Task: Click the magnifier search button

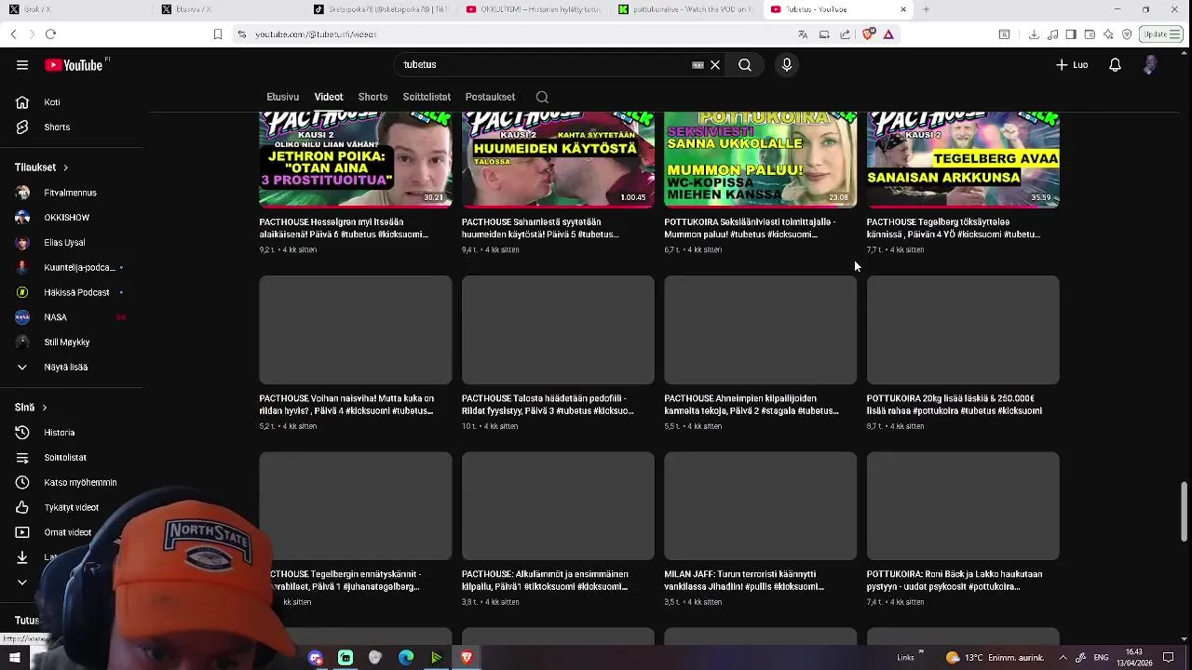Action: pyautogui.click(x=745, y=65)
